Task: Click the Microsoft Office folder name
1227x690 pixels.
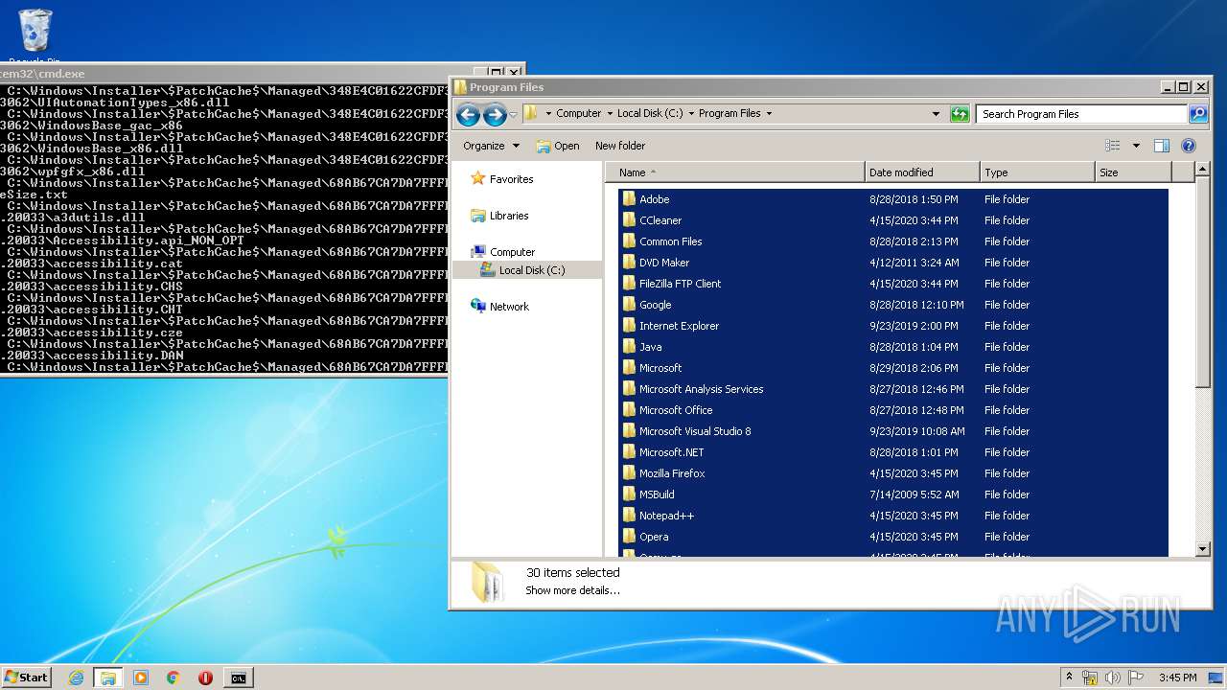Action: 676,410
